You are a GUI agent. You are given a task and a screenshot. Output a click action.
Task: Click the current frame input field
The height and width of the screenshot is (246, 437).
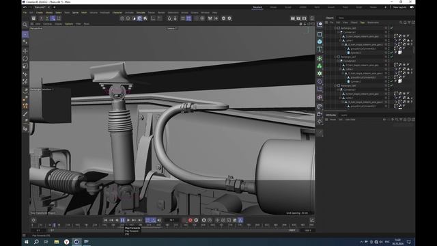(172, 220)
